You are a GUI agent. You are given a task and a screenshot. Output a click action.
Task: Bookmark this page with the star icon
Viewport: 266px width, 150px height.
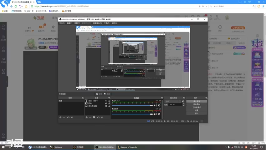pos(203,6)
